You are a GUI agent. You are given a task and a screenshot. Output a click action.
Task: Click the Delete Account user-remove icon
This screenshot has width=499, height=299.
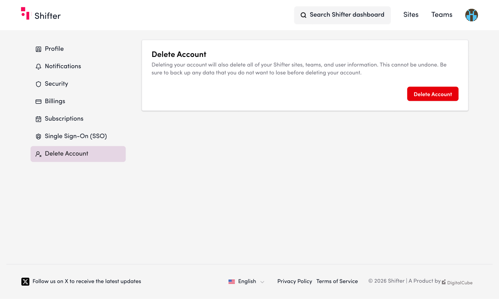pyautogui.click(x=38, y=154)
